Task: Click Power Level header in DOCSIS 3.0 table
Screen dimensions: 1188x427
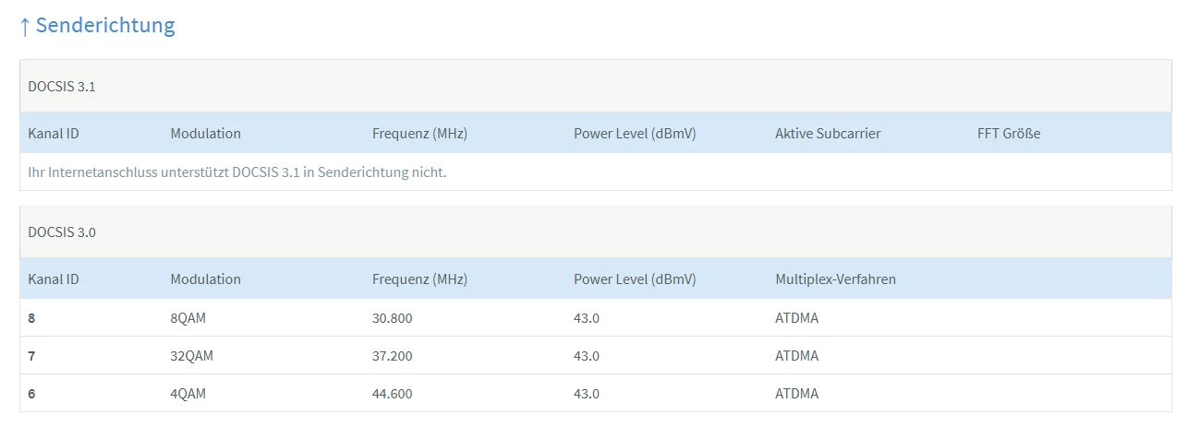Action: 635,279
